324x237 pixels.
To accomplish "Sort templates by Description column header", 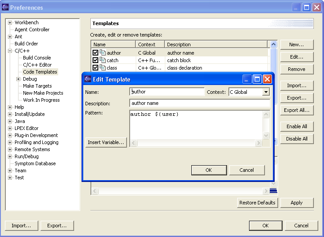I will click(216, 44).
